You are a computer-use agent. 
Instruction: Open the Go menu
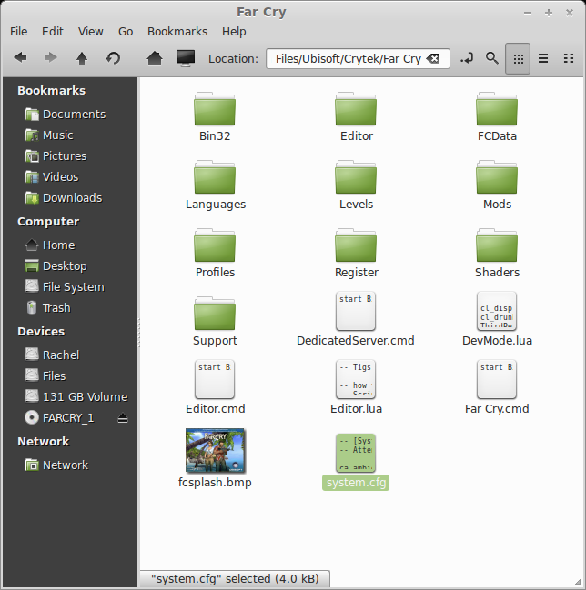(126, 32)
